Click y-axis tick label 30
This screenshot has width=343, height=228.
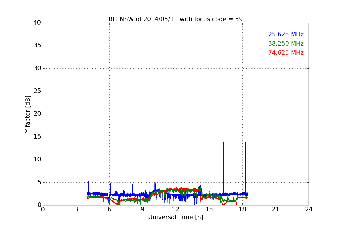(x=37, y=68)
